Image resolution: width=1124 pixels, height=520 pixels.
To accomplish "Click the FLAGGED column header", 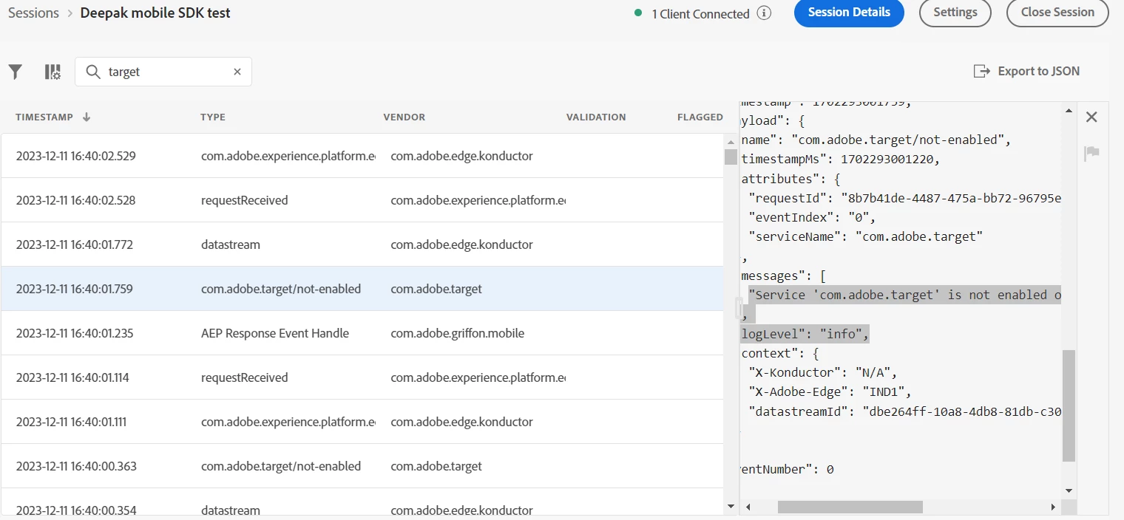I will pos(700,117).
